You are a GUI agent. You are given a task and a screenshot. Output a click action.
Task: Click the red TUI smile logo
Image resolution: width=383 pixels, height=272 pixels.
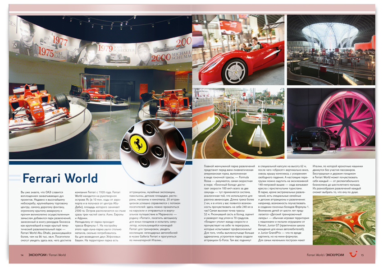(353, 254)
